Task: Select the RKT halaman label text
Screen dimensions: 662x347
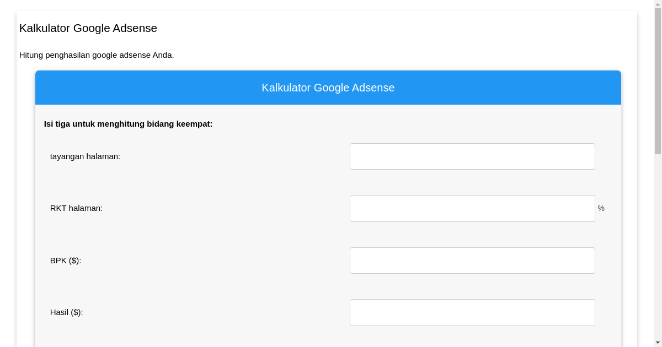Action: pos(76,208)
